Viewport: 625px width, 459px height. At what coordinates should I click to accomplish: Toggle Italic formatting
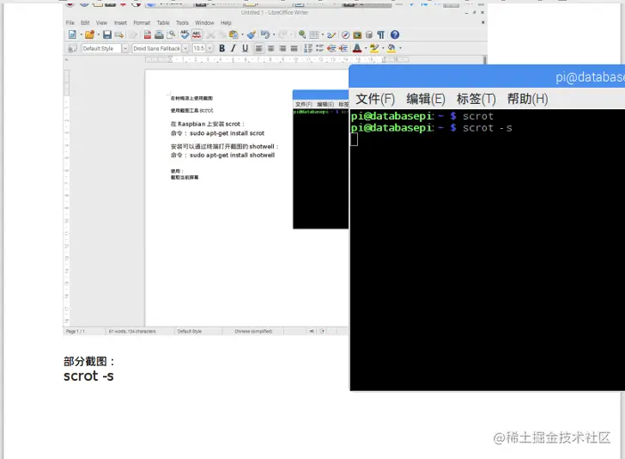tap(234, 48)
